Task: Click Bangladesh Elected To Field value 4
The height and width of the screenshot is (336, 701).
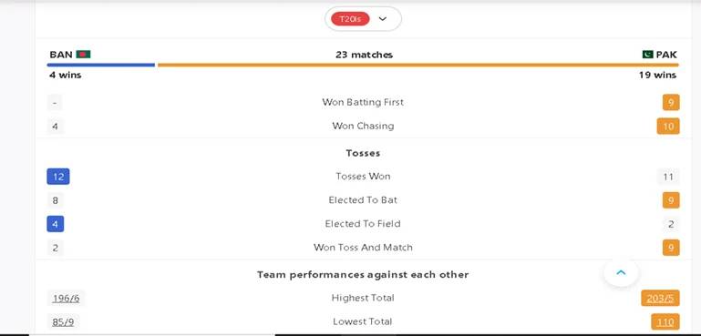Action: (56, 224)
